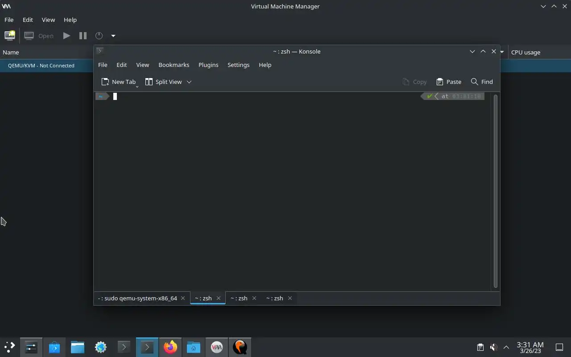The image size is (571, 357).
Task: Click the Split View button
Action: click(163, 82)
